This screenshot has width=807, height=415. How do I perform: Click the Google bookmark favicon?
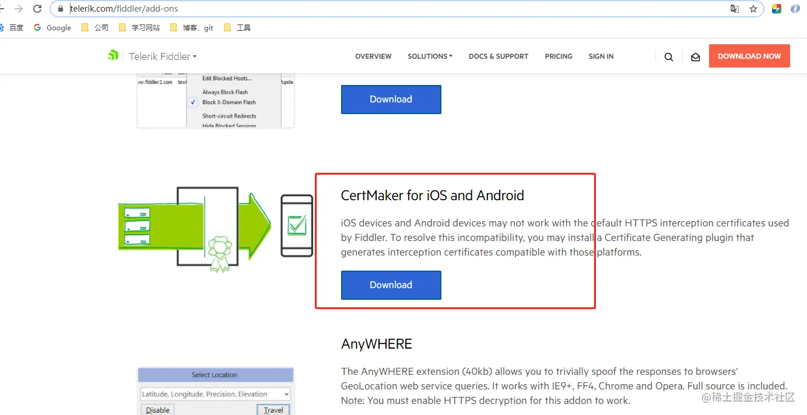click(37, 27)
